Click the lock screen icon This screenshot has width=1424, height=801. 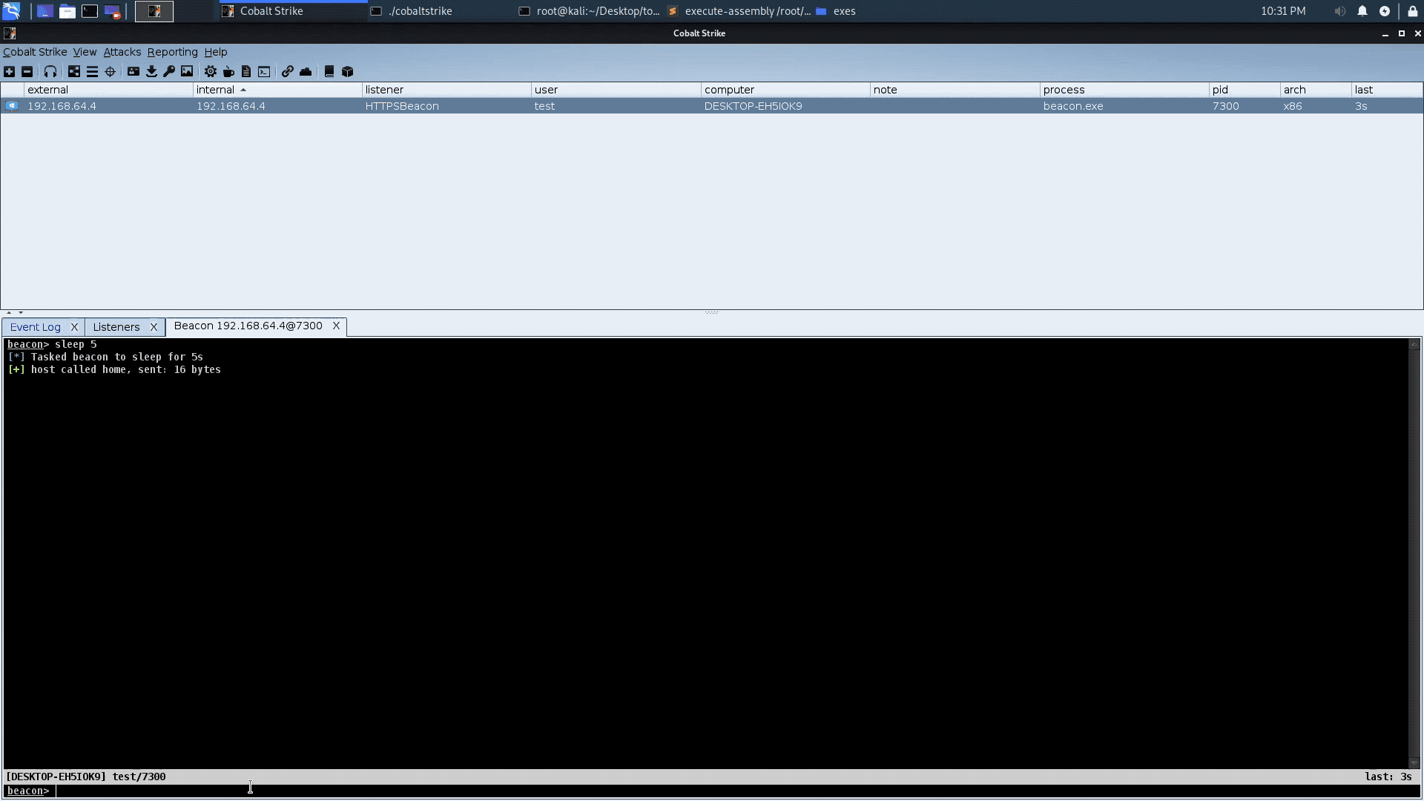click(1413, 11)
